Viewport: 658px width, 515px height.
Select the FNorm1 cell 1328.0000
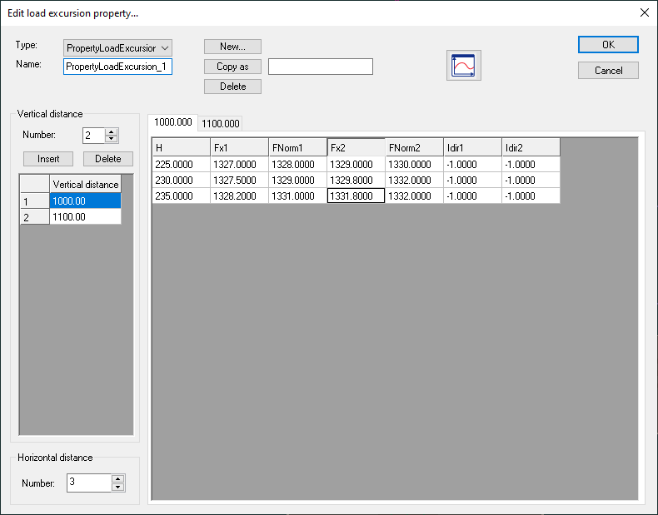click(297, 164)
